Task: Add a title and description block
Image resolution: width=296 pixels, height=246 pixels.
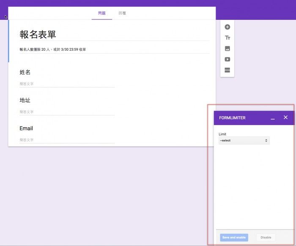Action: (x=227, y=38)
